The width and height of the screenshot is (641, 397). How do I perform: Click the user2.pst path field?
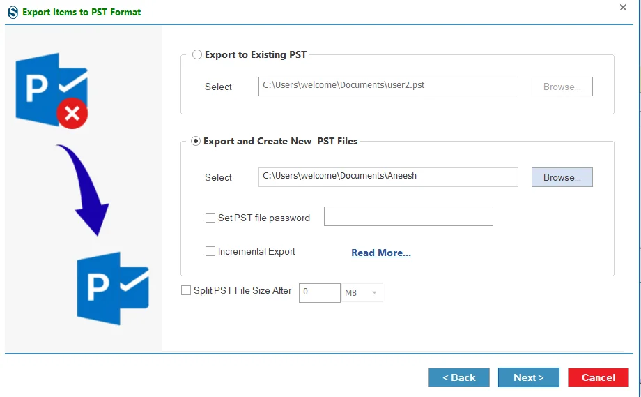(x=388, y=87)
